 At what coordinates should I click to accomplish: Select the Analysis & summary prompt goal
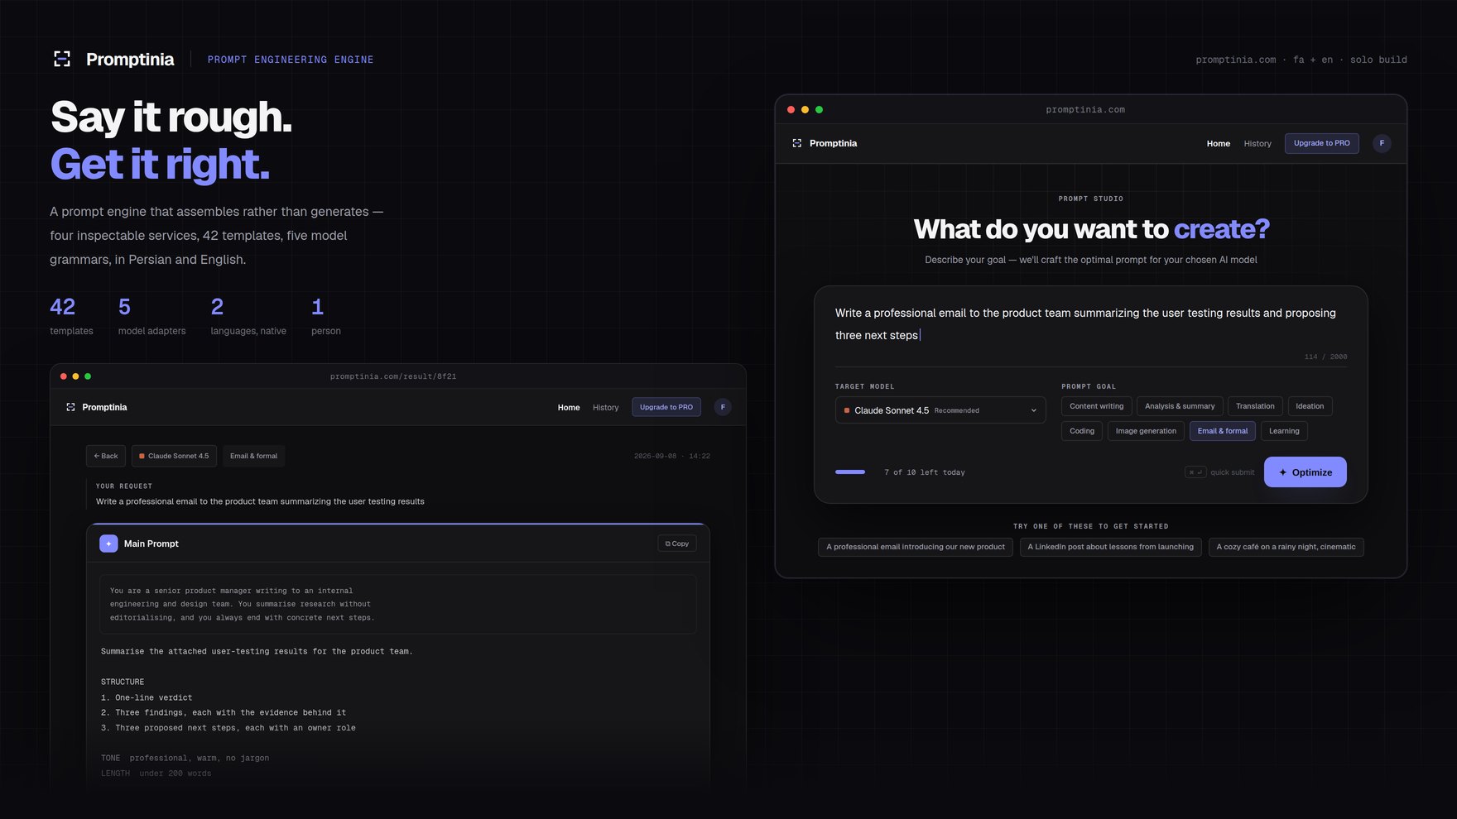click(x=1180, y=406)
